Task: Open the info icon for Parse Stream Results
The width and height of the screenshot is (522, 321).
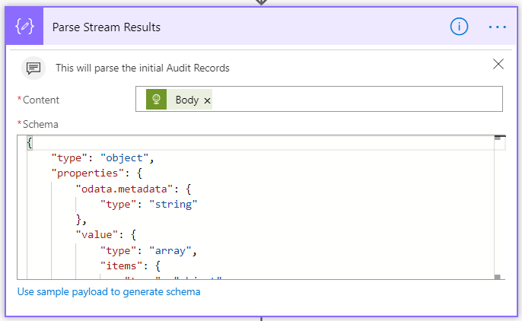Action: 459,27
